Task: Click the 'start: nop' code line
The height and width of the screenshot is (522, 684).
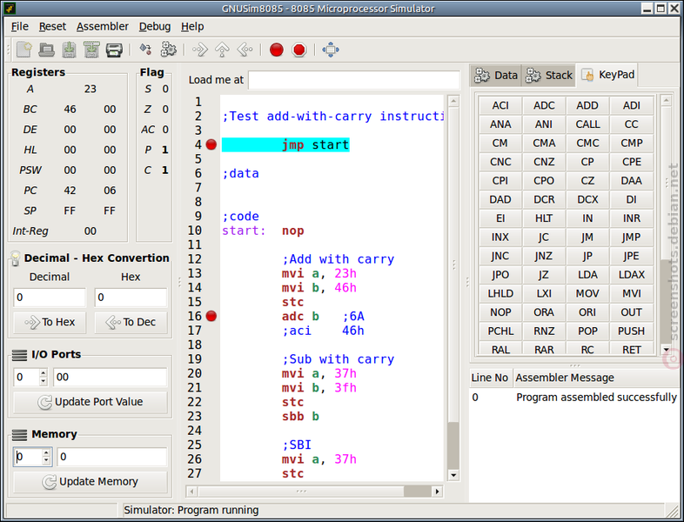Action: 263,231
